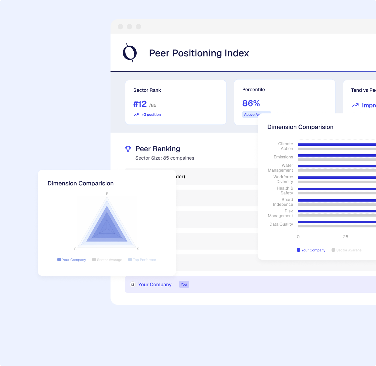The height and width of the screenshot is (366, 376).
Task: Toggle the Top Performer series visibility
Action: point(130,259)
